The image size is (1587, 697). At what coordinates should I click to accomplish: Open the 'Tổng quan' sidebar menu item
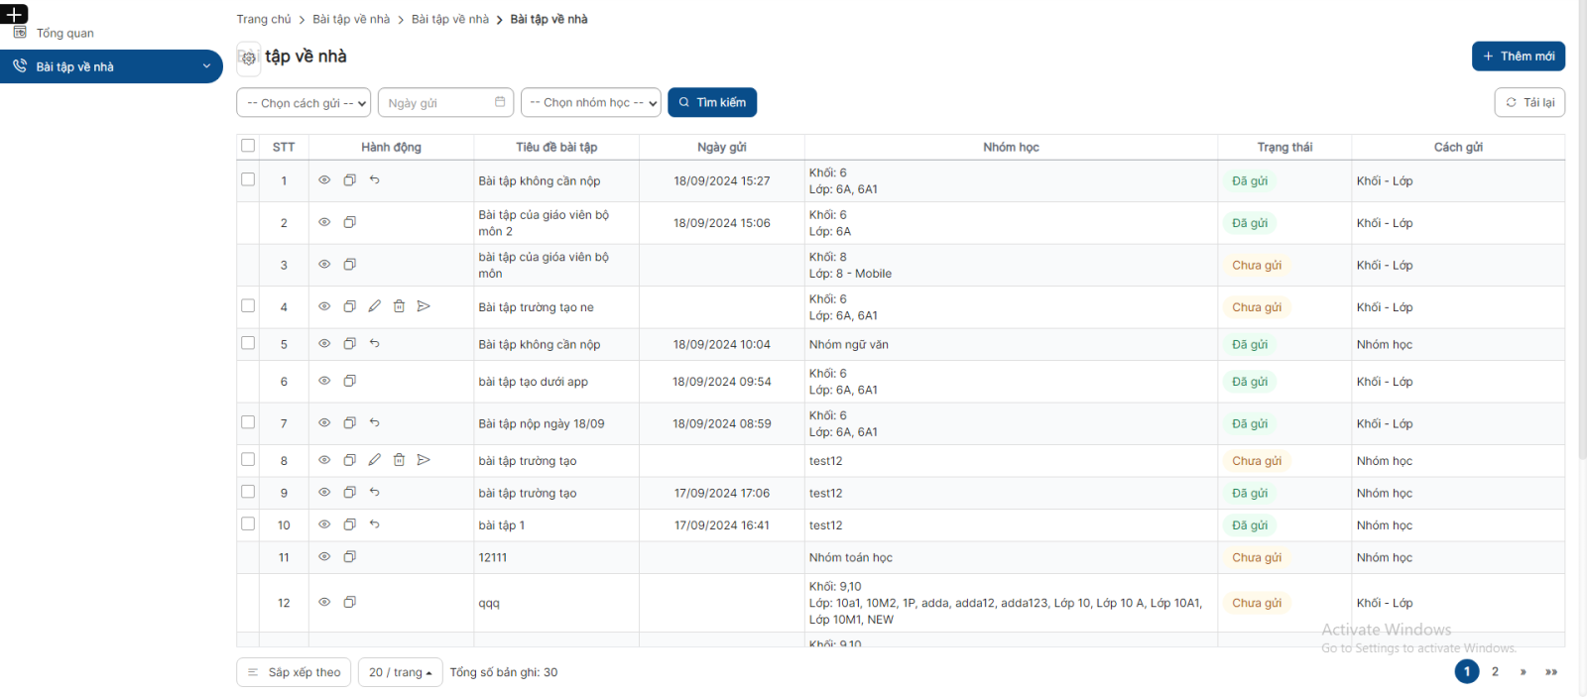[x=65, y=33]
